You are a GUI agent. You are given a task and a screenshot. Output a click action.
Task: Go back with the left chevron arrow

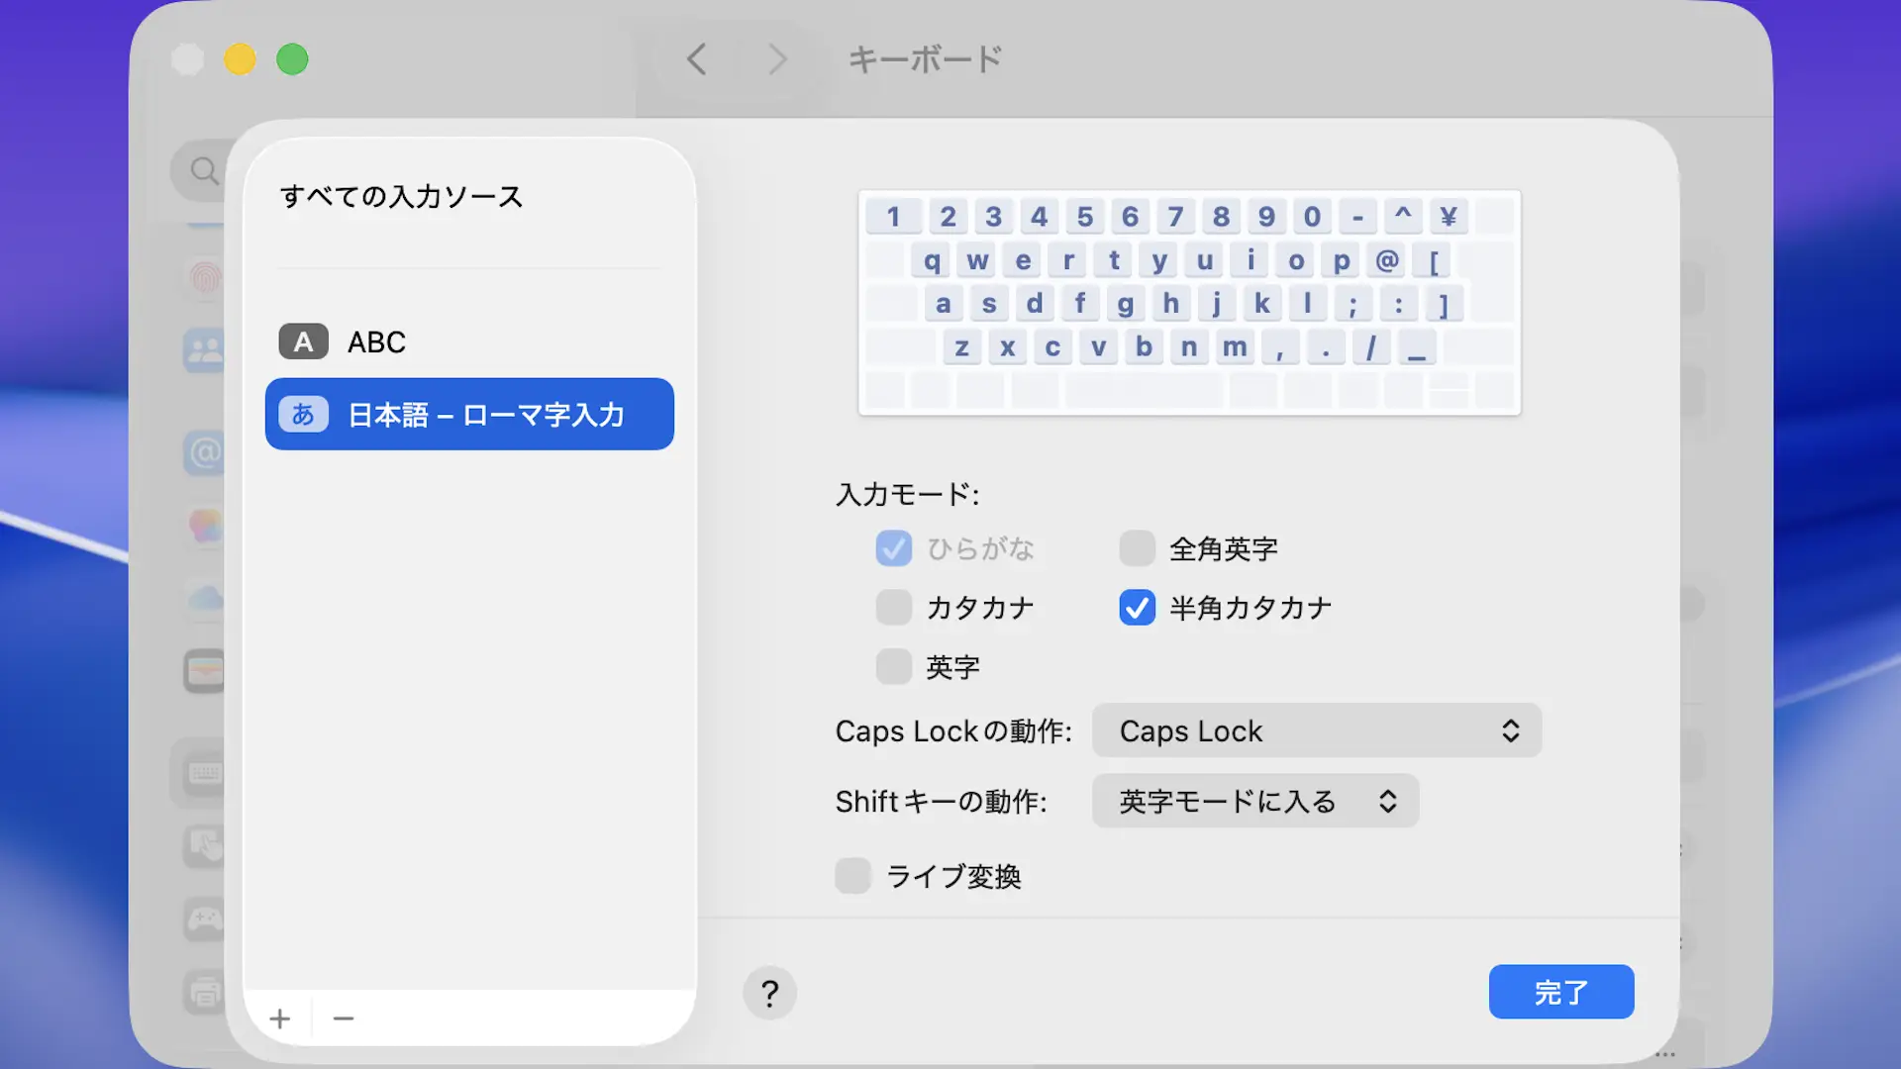click(x=697, y=59)
